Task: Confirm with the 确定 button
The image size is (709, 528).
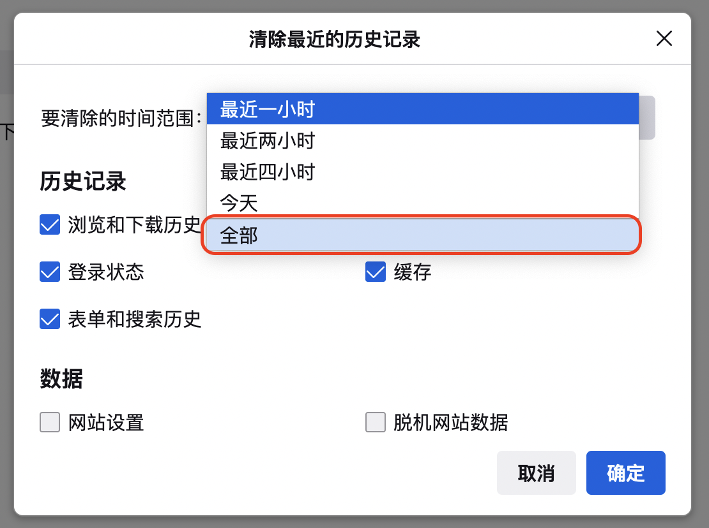Action: [625, 473]
